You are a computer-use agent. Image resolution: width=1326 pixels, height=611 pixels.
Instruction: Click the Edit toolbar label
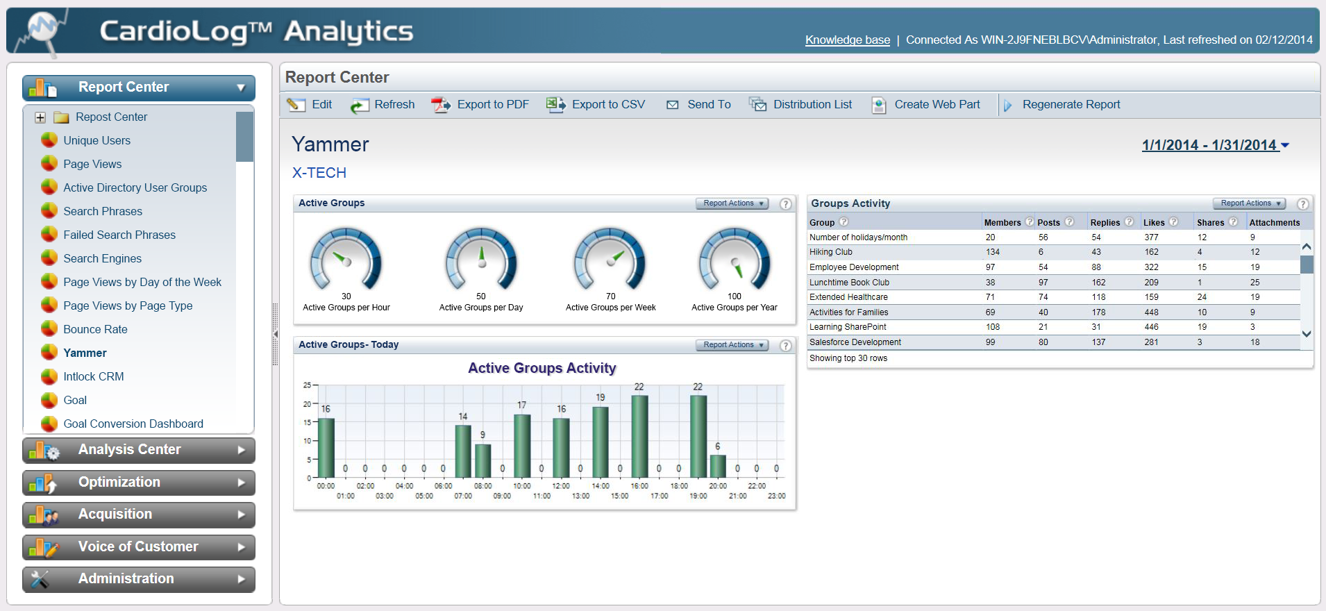pos(322,105)
